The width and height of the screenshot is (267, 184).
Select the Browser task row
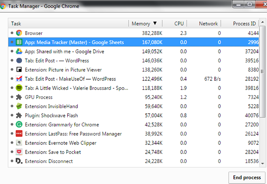click(x=134, y=33)
